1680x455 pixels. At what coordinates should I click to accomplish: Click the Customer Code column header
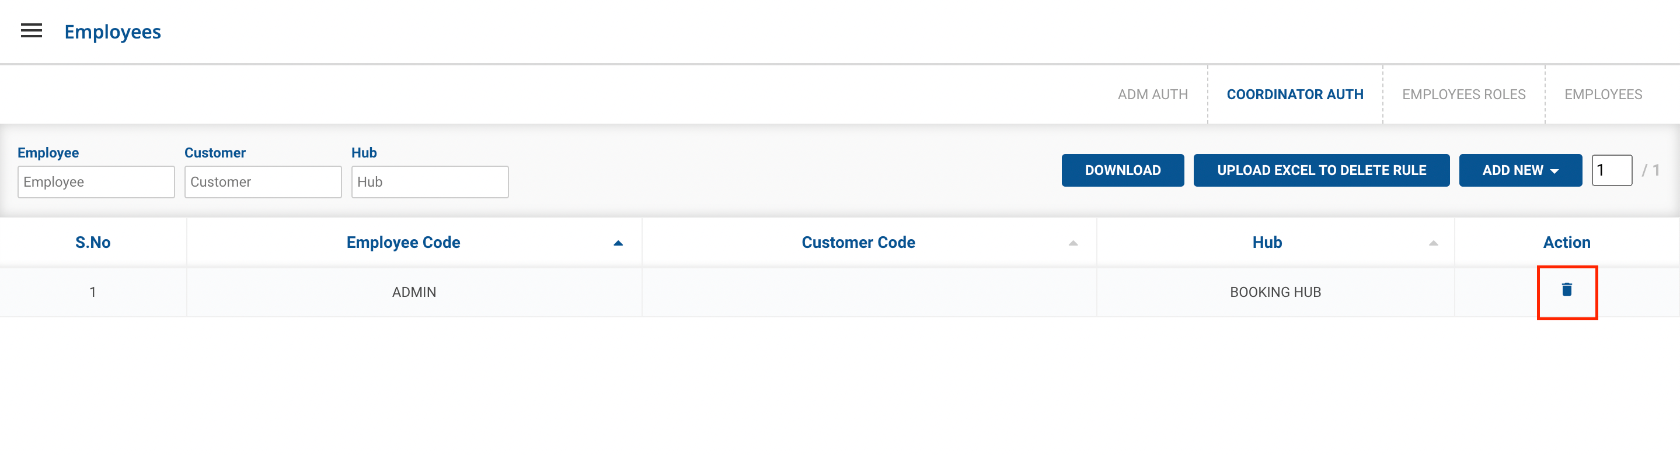(858, 243)
